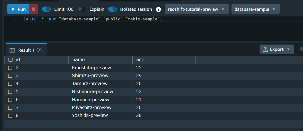Enable the Explain toggle
Screen dimensions: 303x131
point(82,9)
